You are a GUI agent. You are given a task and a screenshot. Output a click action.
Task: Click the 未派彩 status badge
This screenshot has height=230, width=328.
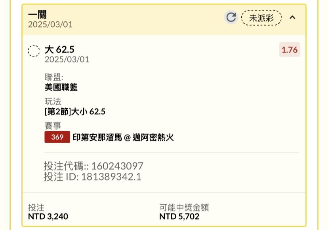click(261, 18)
